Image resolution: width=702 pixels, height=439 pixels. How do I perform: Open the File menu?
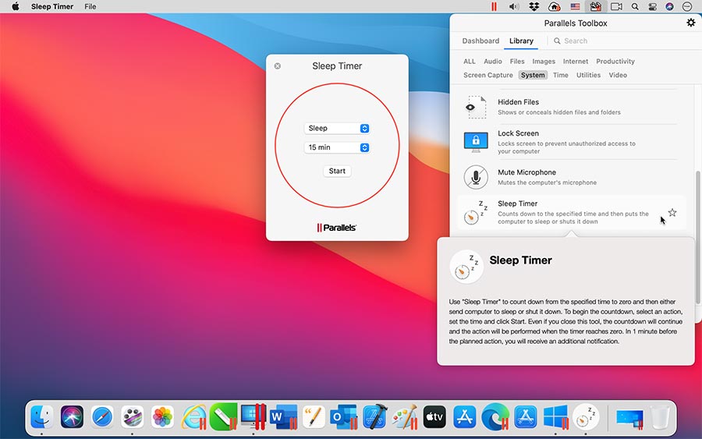pyautogui.click(x=90, y=6)
